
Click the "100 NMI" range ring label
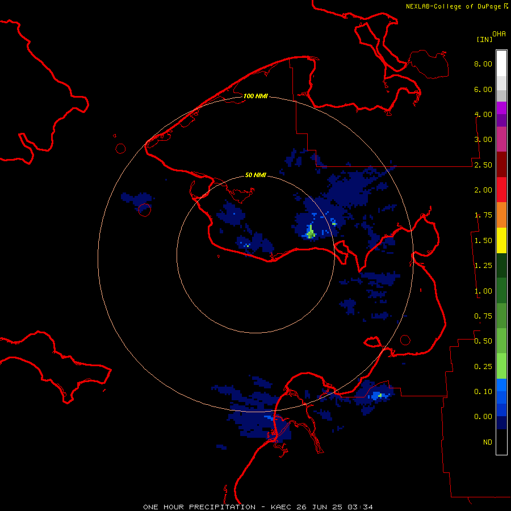pos(256,96)
